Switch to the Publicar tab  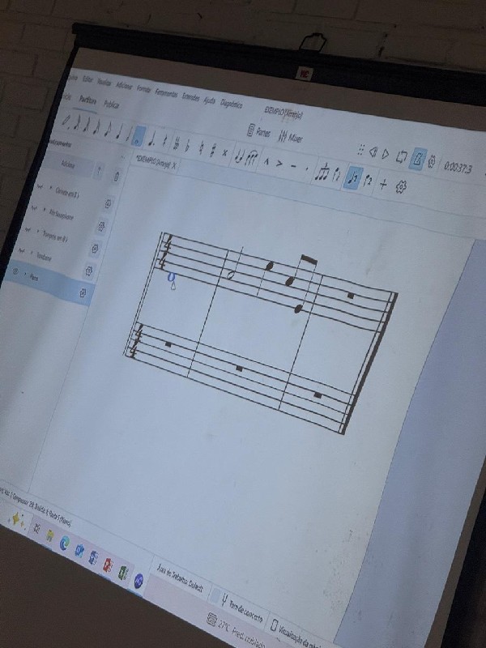pyautogui.click(x=111, y=104)
